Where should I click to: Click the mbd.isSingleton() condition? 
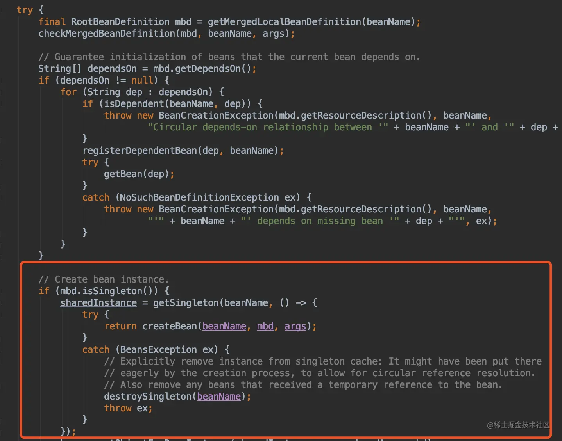click(x=106, y=291)
